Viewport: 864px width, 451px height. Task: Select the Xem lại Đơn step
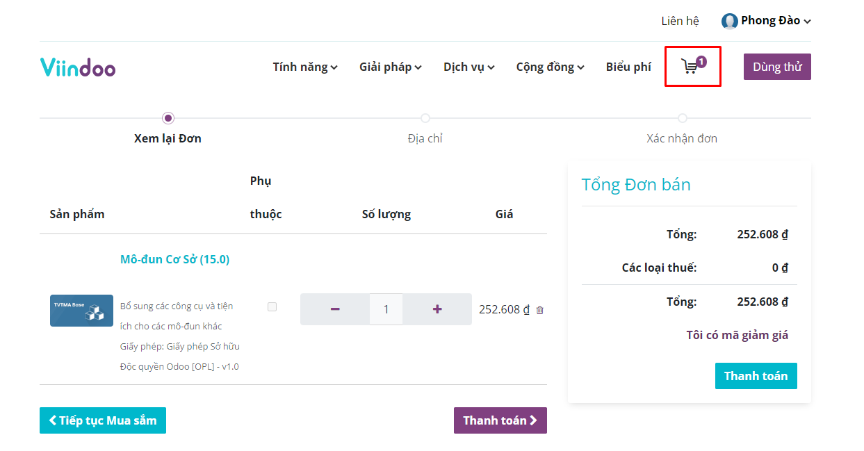168,138
